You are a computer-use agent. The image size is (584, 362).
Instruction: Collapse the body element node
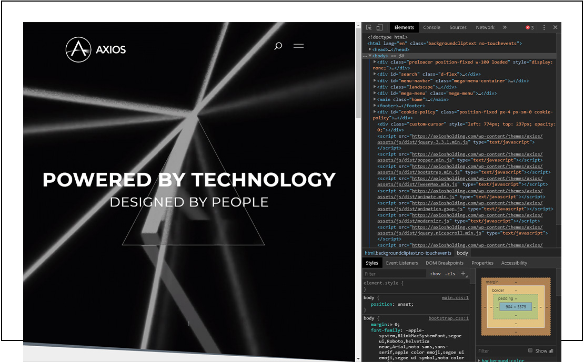(370, 56)
